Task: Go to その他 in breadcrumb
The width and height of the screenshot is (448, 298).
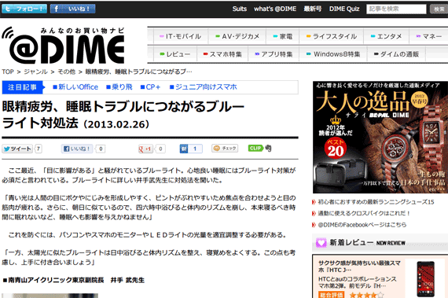Action: (67, 72)
